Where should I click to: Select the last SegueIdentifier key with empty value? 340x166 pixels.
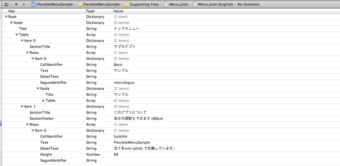(54, 160)
